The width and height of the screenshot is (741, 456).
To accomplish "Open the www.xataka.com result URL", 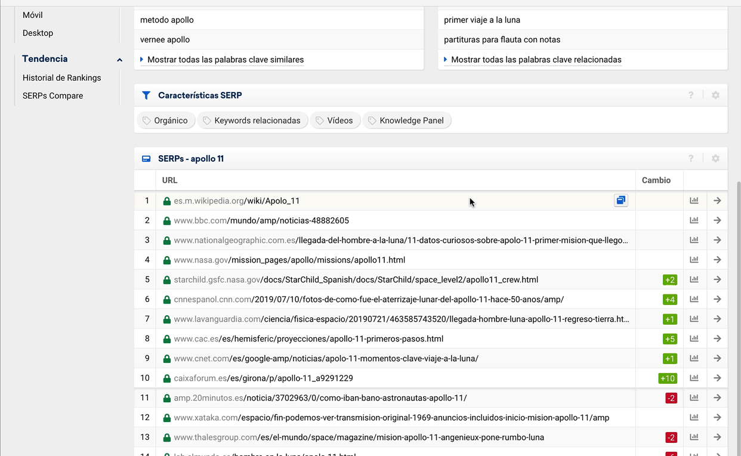I will 391,417.
